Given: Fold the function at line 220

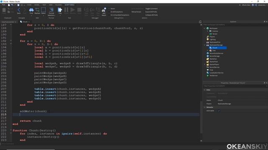Looking at the screenshot, I should (x=11, y=130).
